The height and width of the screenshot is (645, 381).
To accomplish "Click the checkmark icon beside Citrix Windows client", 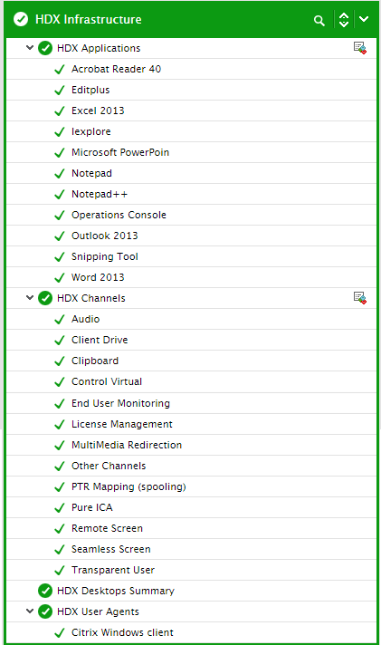I will [60, 632].
